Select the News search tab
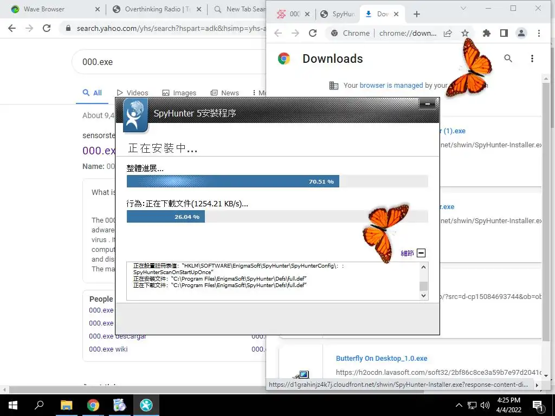The width and height of the screenshot is (555, 416). [x=225, y=93]
